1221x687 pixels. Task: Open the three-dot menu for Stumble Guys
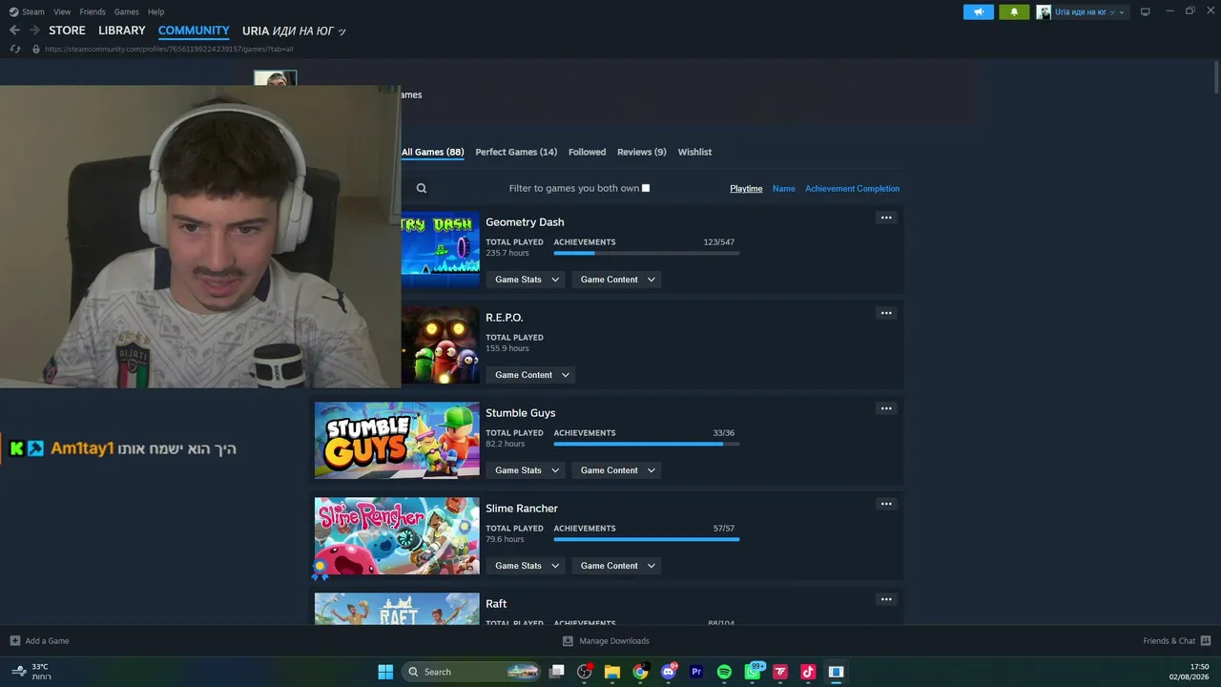[886, 408]
